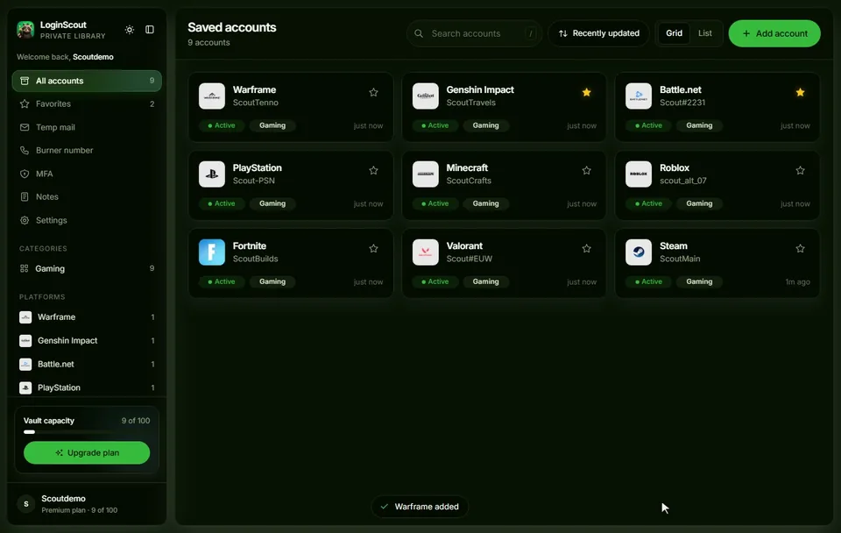Click the search magnifier icon
This screenshot has width=841, height=533.
[419, 33]
